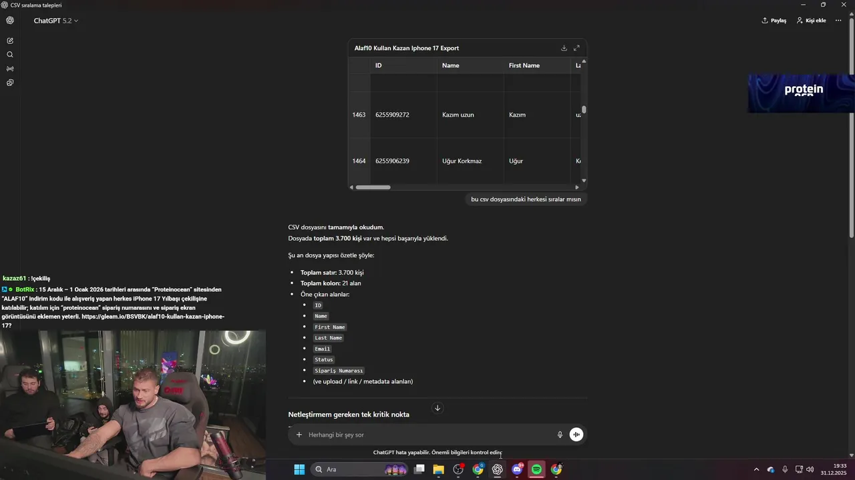Open Spotify from the taskbar
Screen dimensions: 855x480
[537, 469]
